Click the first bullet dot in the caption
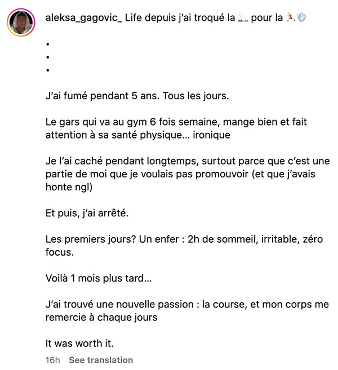The image size is (338, 370). pos(48,44)
